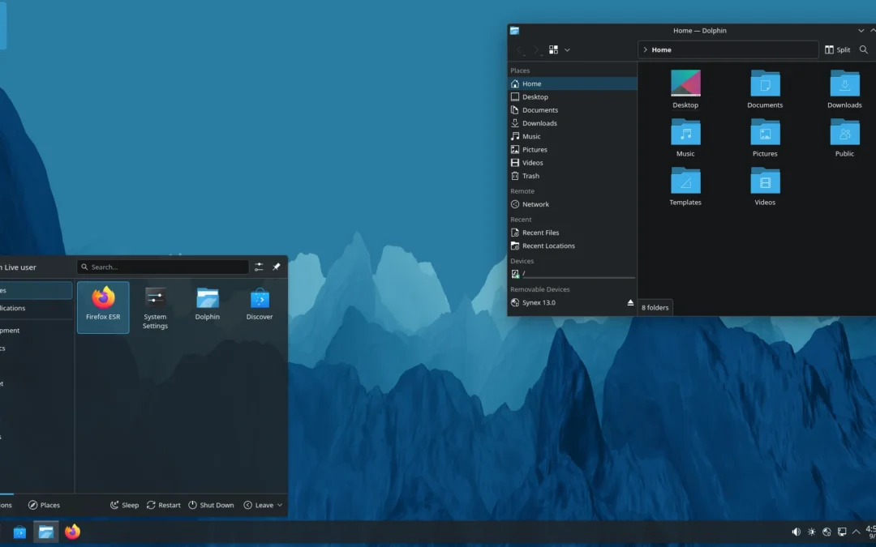Open System Settings from the launcher grid
This screenshot has width=876, height=547.
[155, 307]
